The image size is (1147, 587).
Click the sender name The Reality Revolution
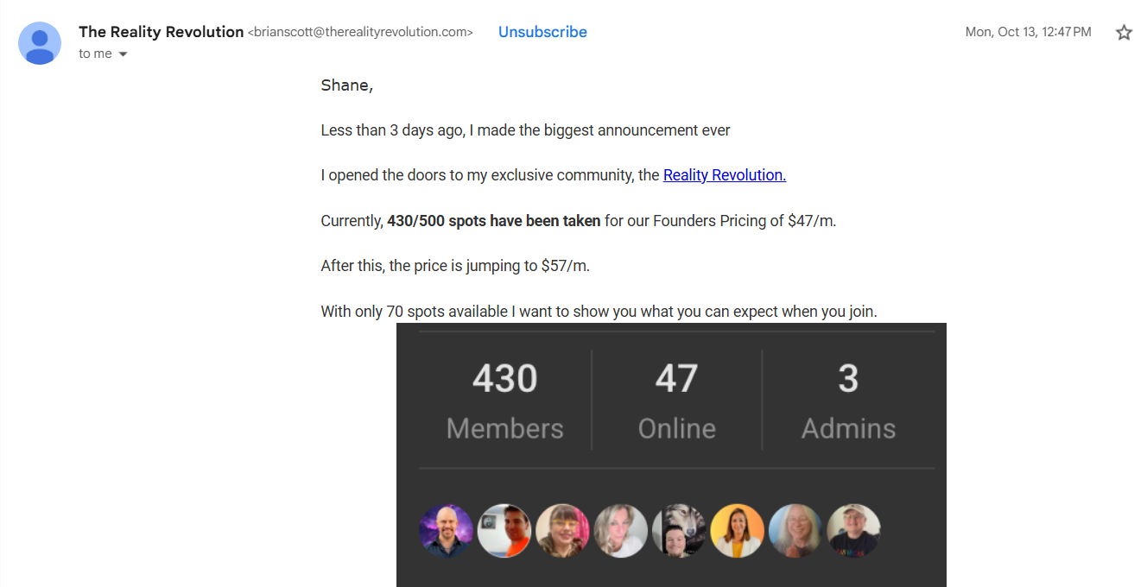tap(161, 32)
